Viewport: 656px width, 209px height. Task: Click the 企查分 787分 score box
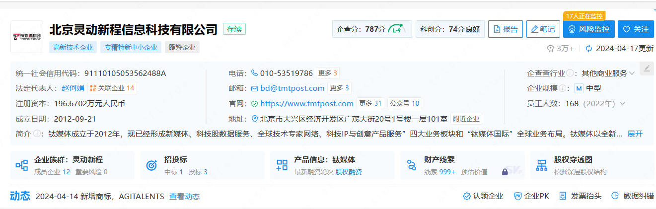(372, 29)
